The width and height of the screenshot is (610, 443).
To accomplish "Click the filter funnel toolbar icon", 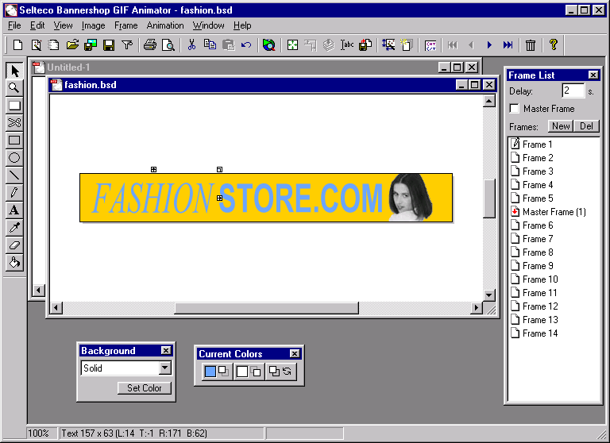I will [127, 45].
